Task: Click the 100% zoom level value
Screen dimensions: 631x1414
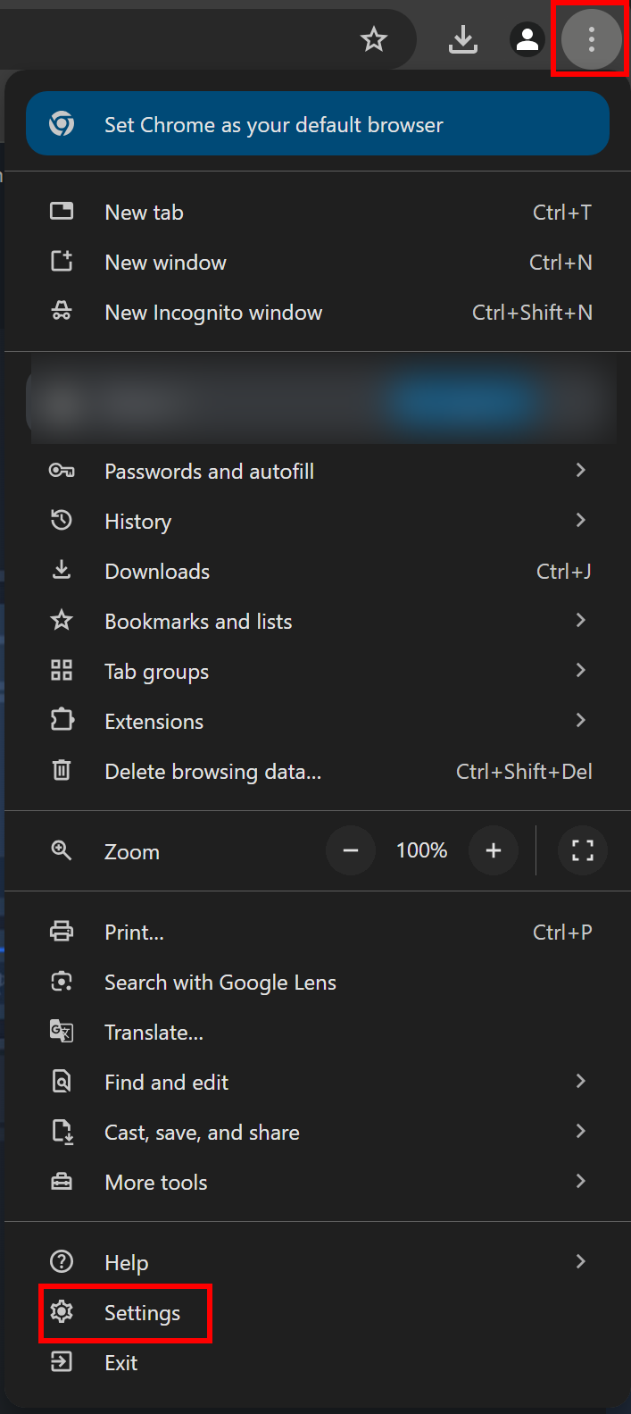Action: pyautogui.click(x=421, y=850)
